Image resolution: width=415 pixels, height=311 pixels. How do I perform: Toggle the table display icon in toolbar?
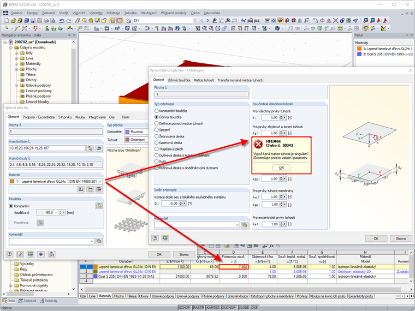[120, 20]
